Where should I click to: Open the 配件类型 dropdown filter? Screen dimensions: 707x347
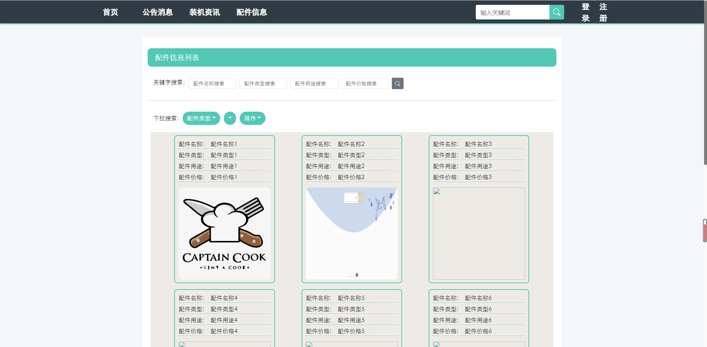[x=201, y=118]
